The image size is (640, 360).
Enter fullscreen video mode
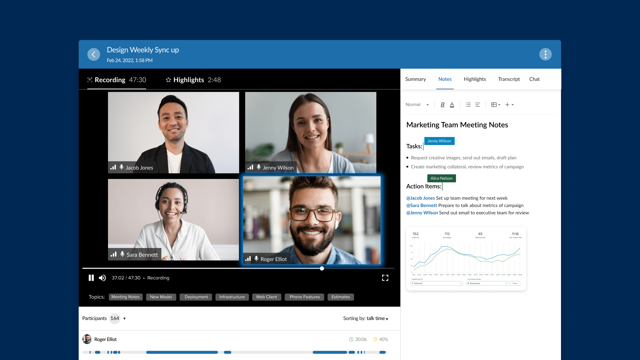click(385, 278)
